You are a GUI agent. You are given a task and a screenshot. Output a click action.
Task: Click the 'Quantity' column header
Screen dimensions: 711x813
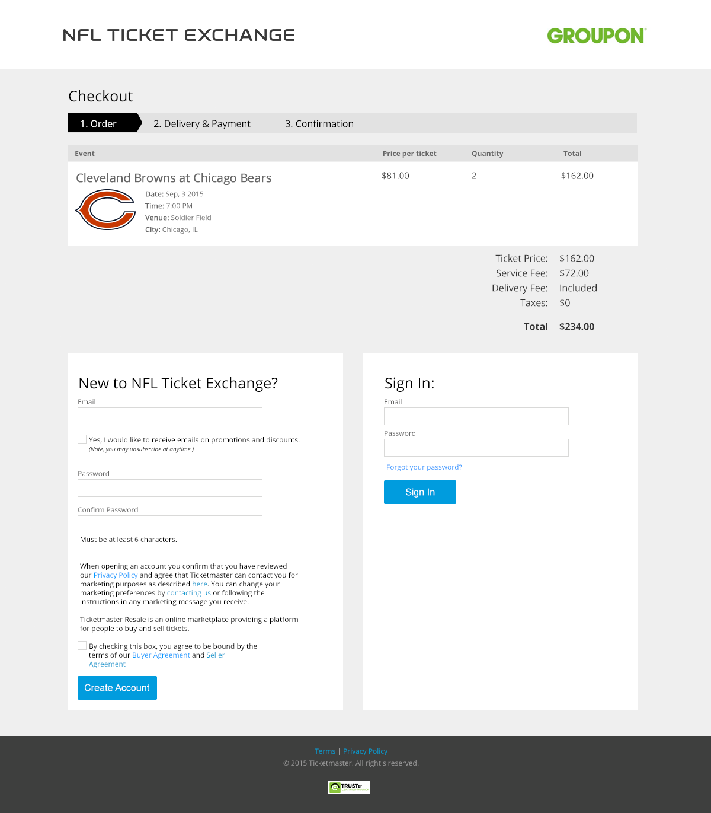pyautogui.click(x=488, y=153)
